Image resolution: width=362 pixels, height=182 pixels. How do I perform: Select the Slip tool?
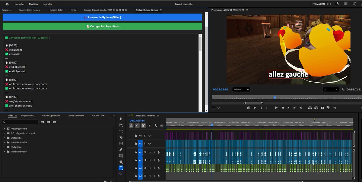click(121, 143)
